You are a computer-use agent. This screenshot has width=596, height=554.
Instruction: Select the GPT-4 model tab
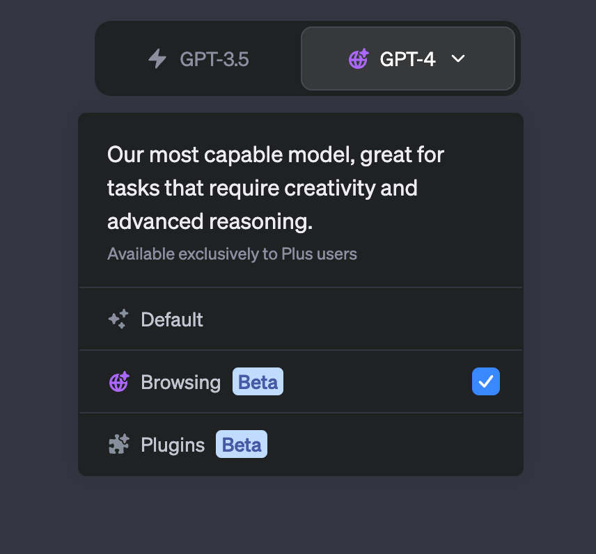[x=408, y=58]
